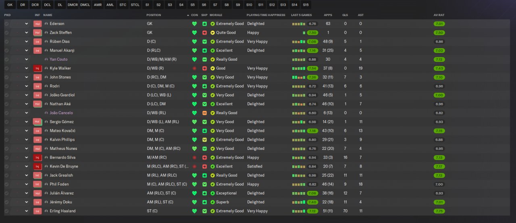
Task: Select the GK position slot tab
Action: tap(10, 5)
